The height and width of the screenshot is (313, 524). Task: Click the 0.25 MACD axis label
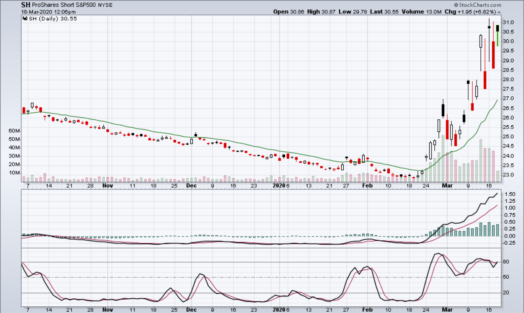tap(510, 229)
